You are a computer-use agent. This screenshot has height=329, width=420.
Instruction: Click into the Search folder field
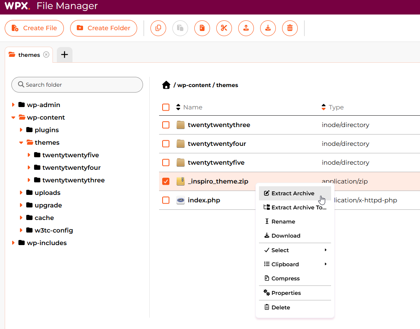(x=77, y=85)
